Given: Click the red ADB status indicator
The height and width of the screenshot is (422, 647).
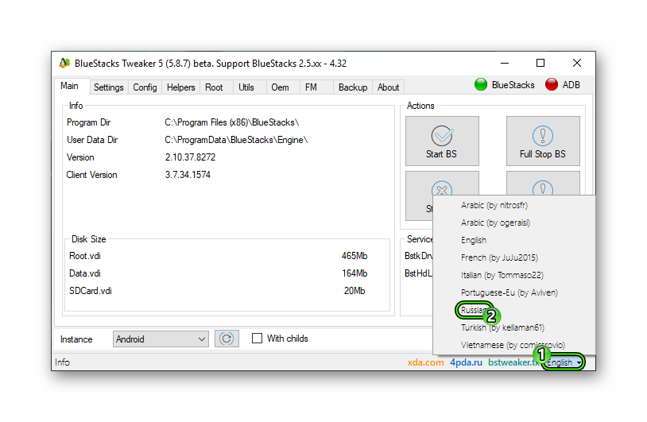Looking at the screenshot, I should click(552, 84).
